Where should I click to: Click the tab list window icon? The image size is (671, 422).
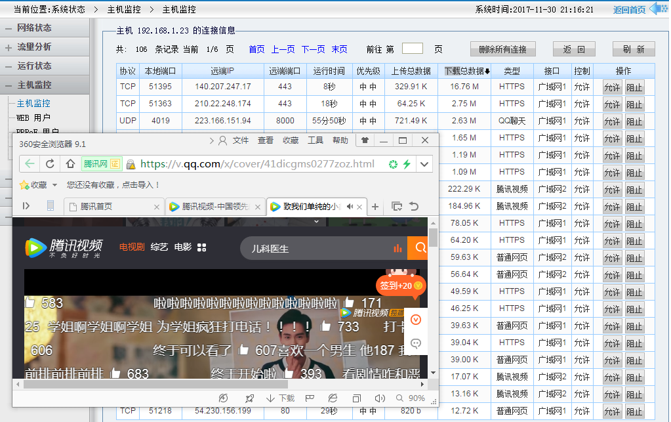(x=397, y=207)
